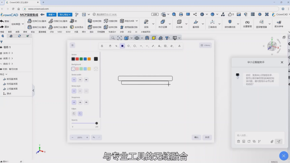Image resolution: width=290 pixels, height=163 pixels.
Task: Select the extra bold stroke width option
Action: (86, 80)
